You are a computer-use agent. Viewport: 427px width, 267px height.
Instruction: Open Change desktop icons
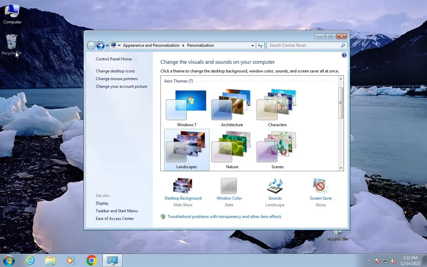tap(115, 71)
